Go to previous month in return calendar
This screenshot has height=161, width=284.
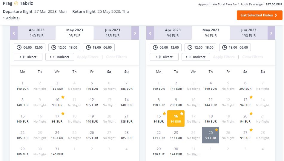[x=150, y=33]
